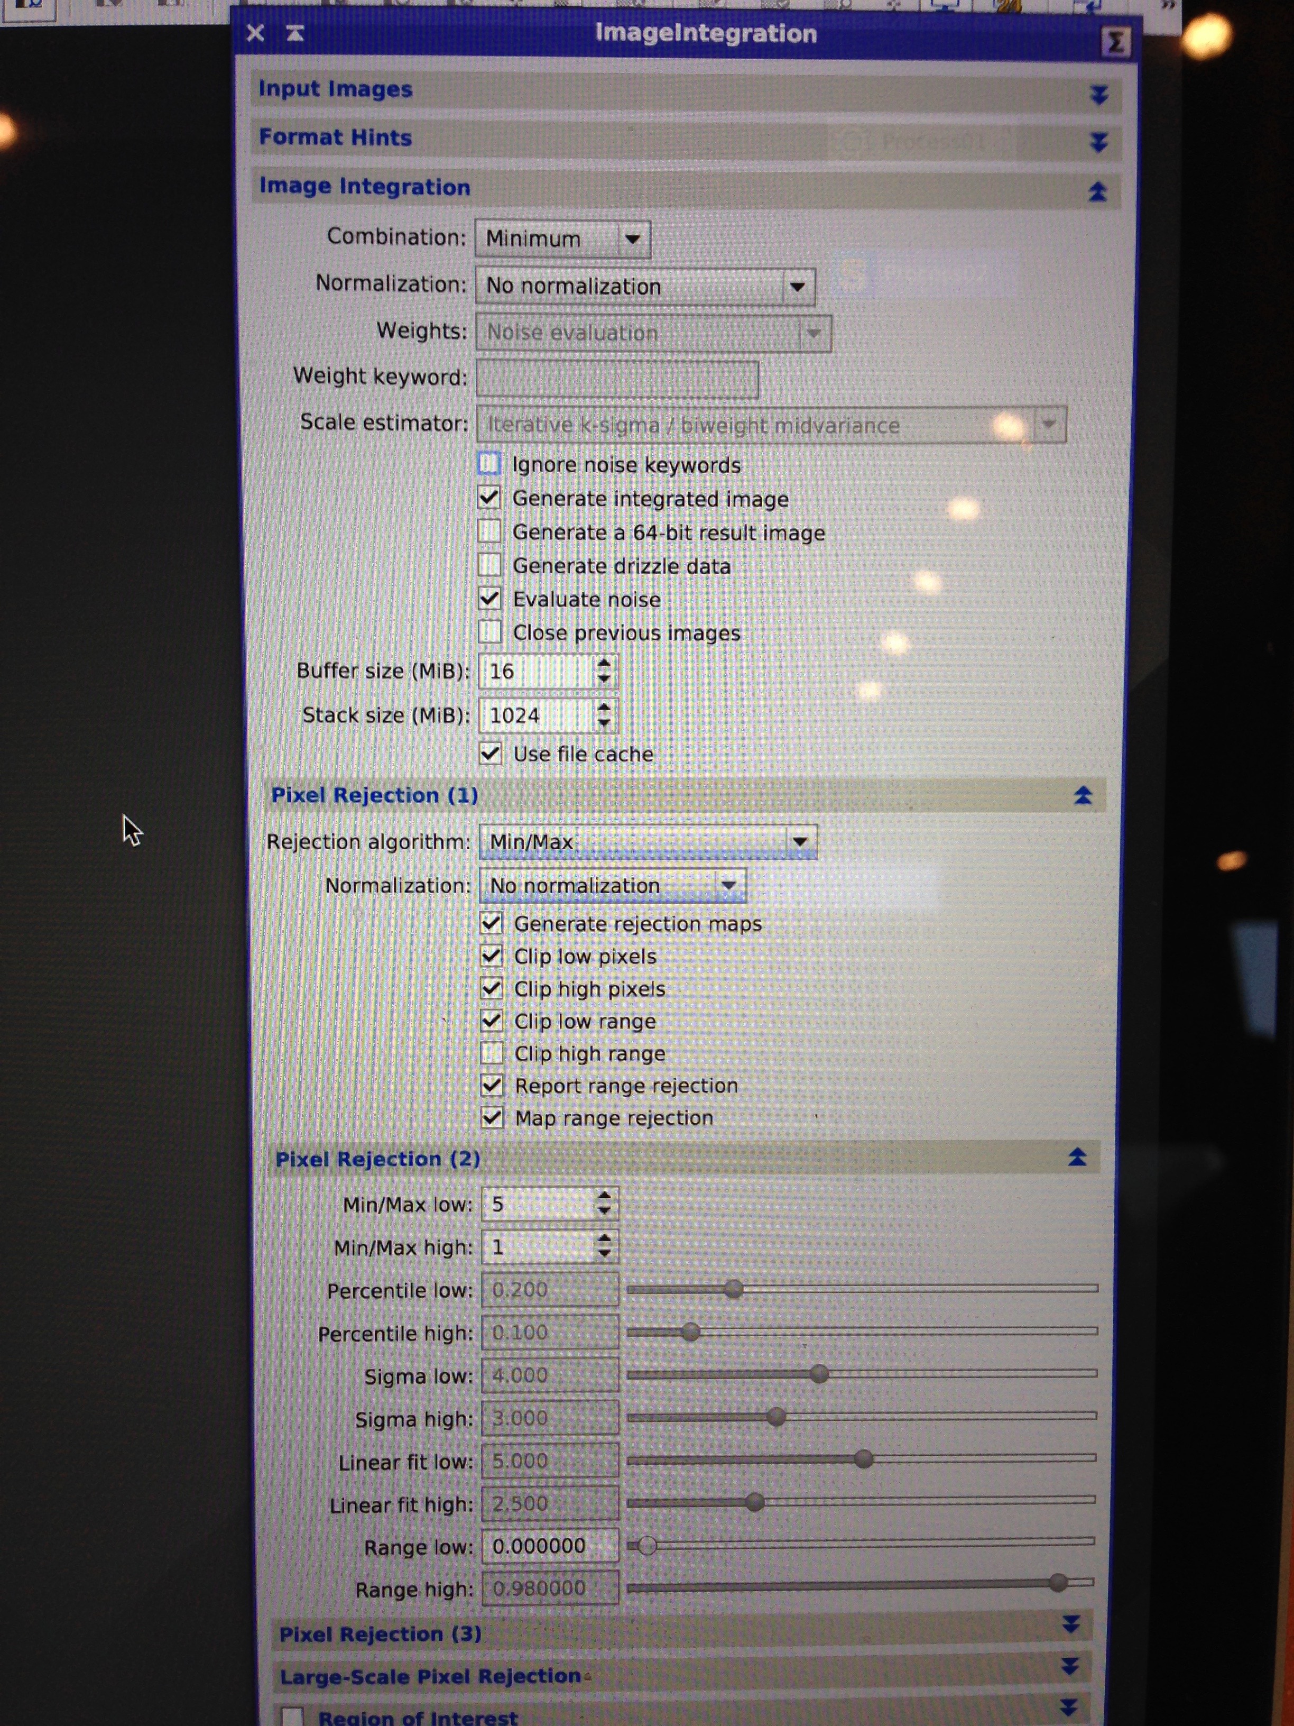The width and height of the screenshot is (1294, 1726).
Task: Click the Range low input field
Action: pos(549,1546)
